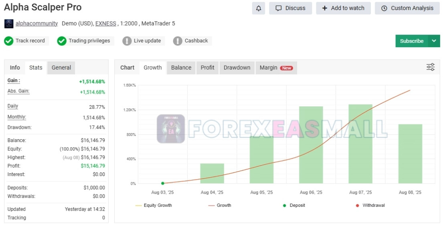Viewport: 445px width, 226px height.
Task: Open the Drawdown chart tab
Action: [237, 68]
